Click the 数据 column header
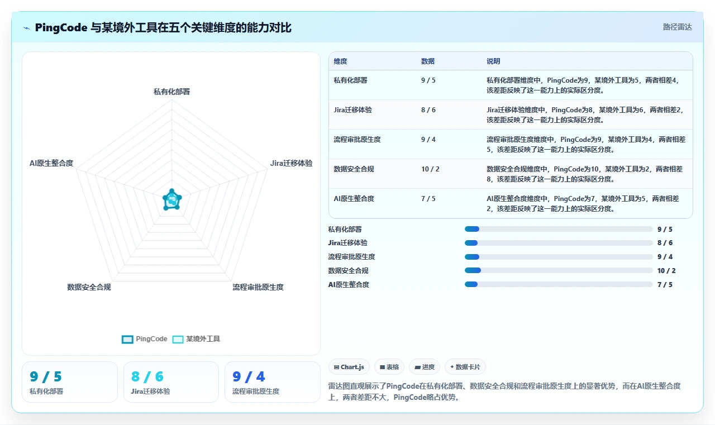The image size is (715, 425). [428, 61]
